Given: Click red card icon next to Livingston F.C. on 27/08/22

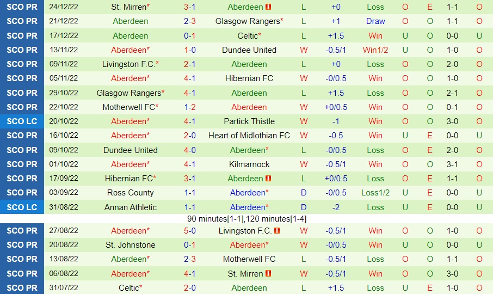Looking at the screenshot, I should 277,231.
